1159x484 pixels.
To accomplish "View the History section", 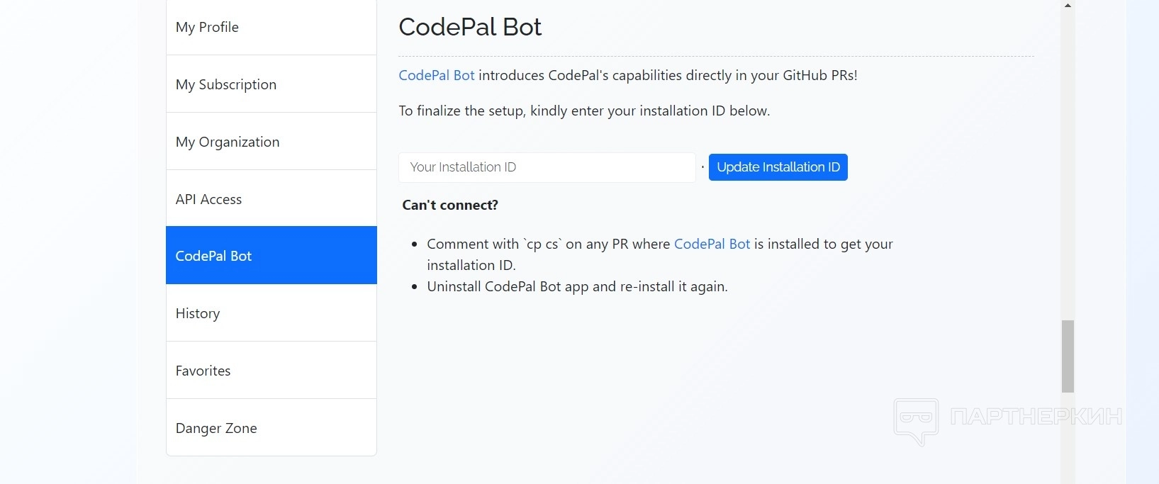I will click(271, 313).
